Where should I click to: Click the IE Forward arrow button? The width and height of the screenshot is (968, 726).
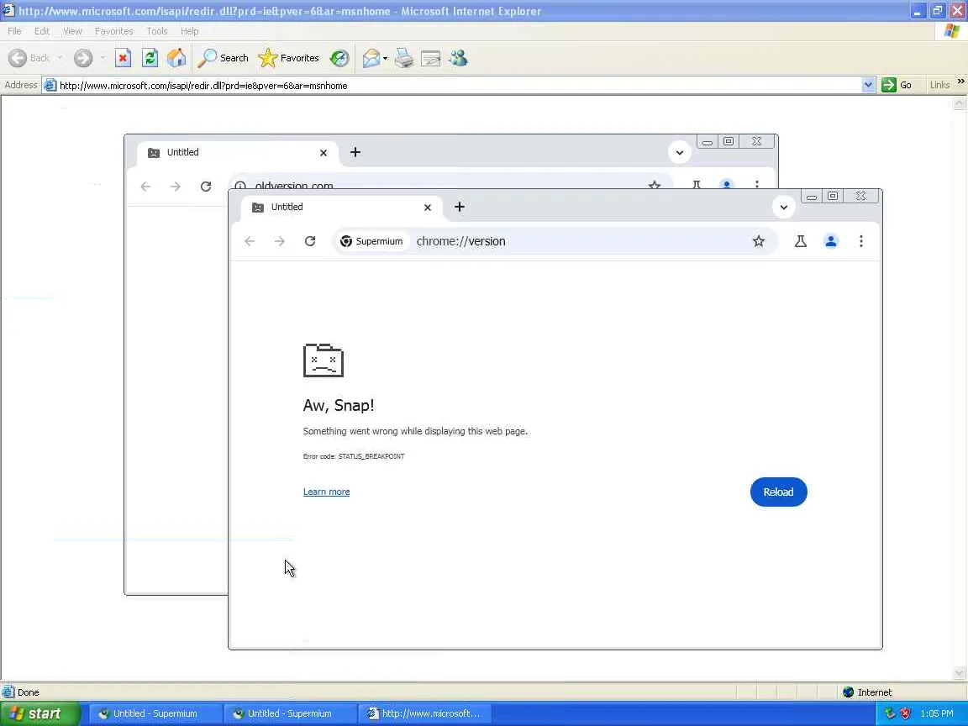(82, 58)
